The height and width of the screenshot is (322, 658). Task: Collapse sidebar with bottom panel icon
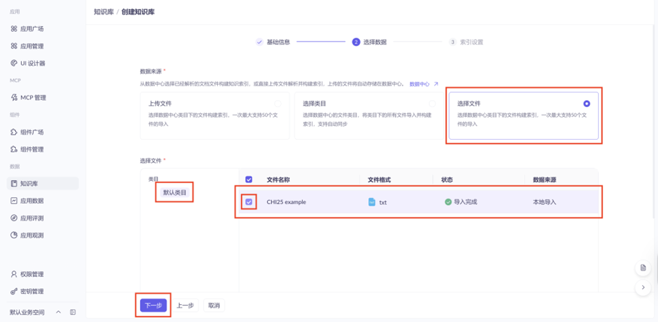tap(73, 312)
